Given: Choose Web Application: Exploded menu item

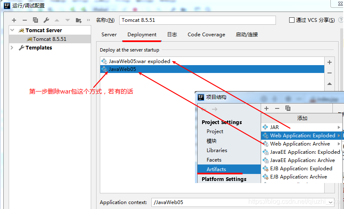Looking at the screenshot, I should (302, 136).
